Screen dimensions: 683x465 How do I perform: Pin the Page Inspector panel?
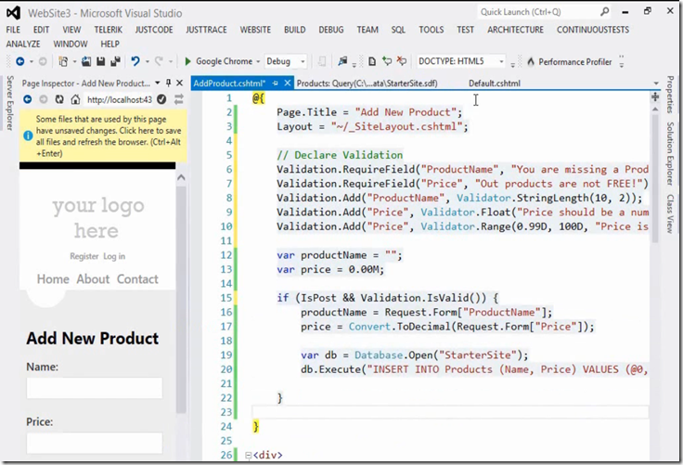(x=168, y=83)
